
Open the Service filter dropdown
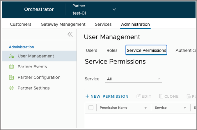tap(134, 79)
